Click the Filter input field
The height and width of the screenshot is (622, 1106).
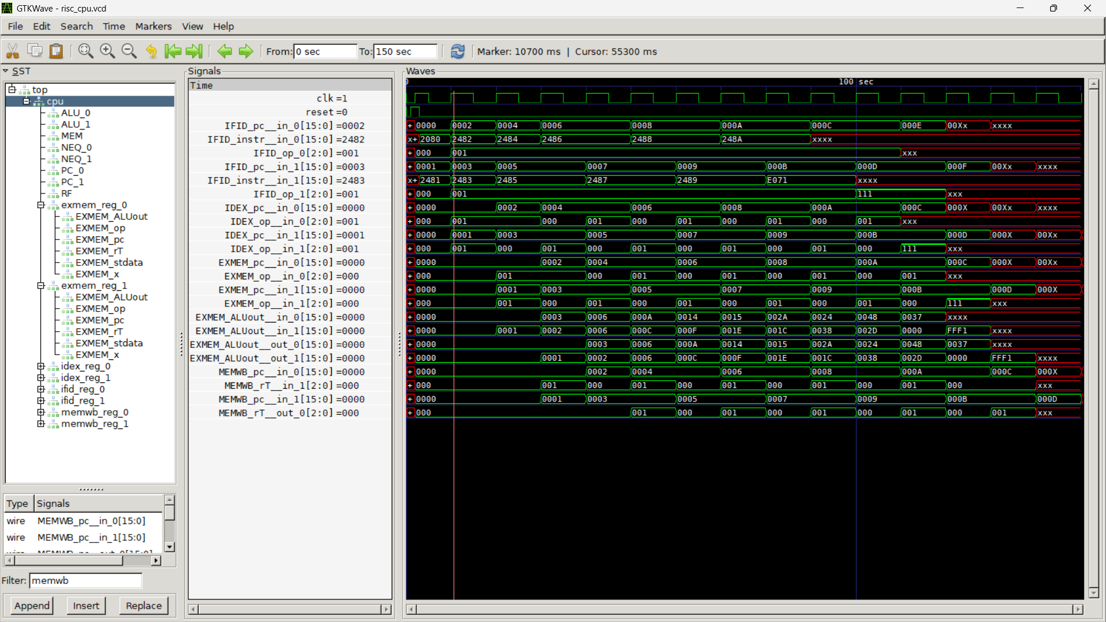(85, 581)
